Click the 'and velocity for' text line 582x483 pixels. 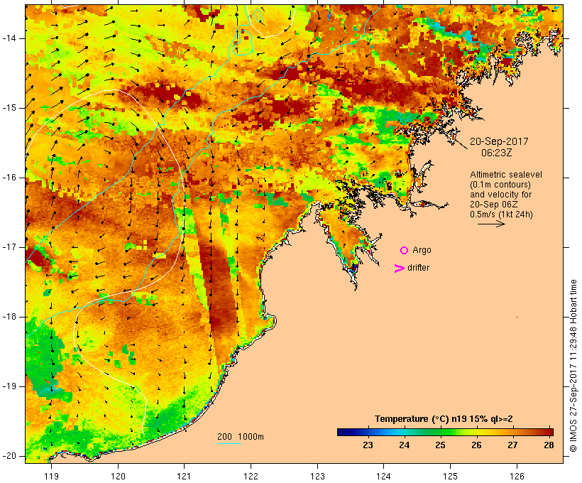500,195
